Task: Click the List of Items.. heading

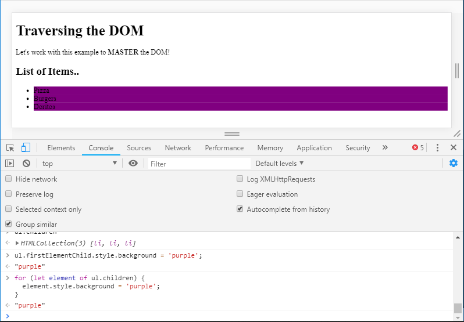Action: 47,71
